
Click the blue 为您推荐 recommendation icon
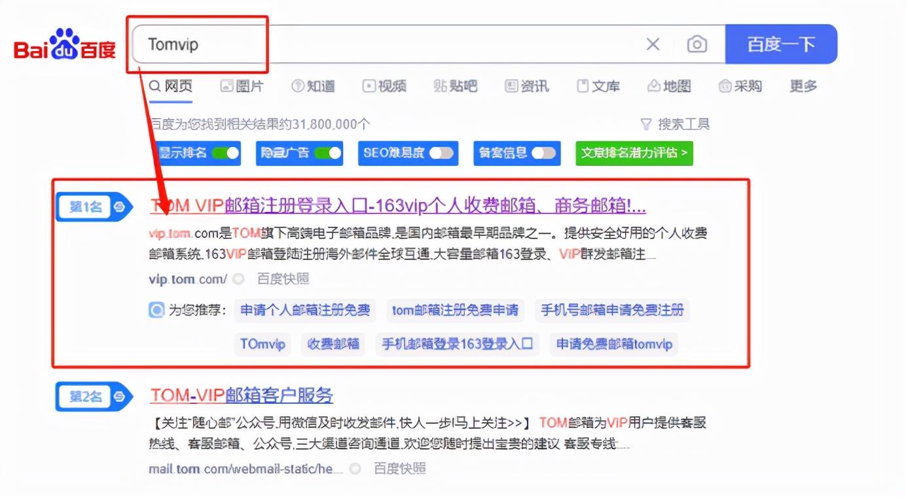point(155,310)
